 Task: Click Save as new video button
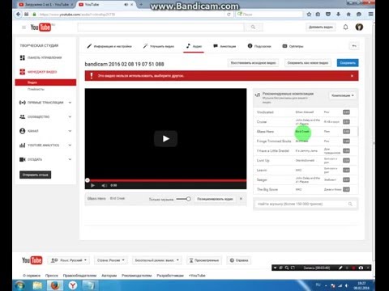coord(308,63)
